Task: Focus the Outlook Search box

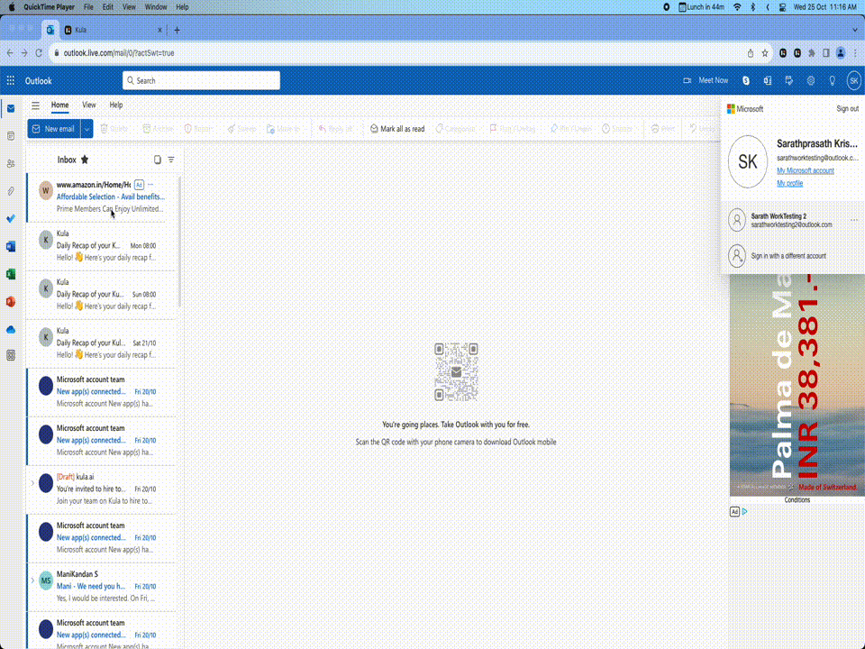Action: point(201,80)
